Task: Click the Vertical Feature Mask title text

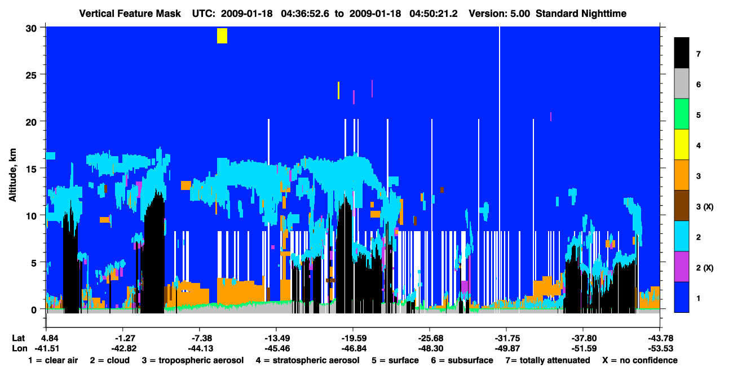Action: coord(132,14)
